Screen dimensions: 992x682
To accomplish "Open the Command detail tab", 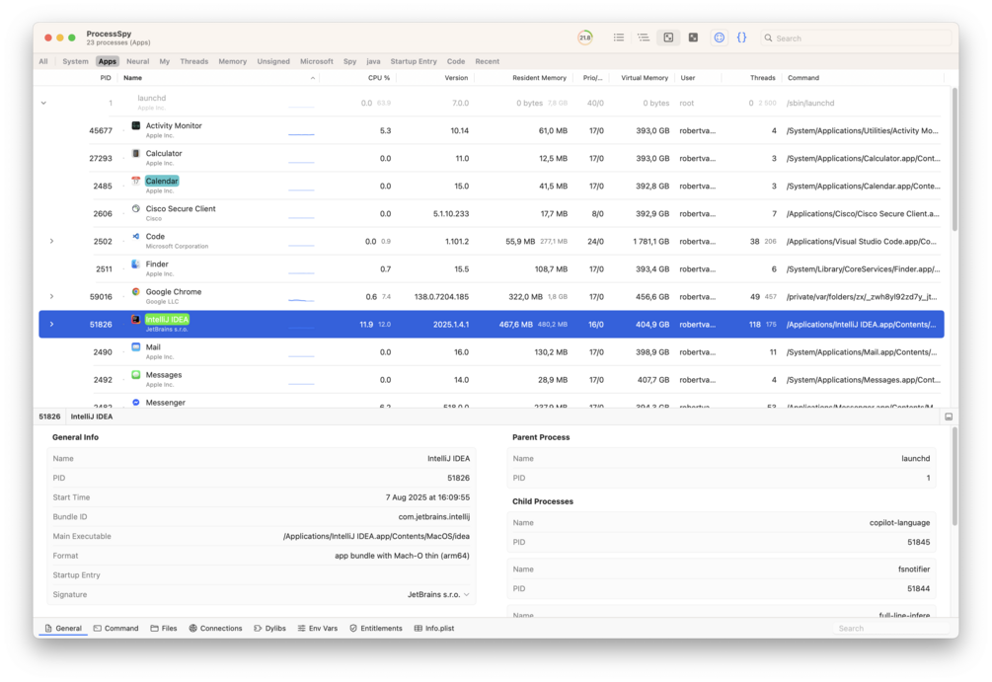I will 115,629.
